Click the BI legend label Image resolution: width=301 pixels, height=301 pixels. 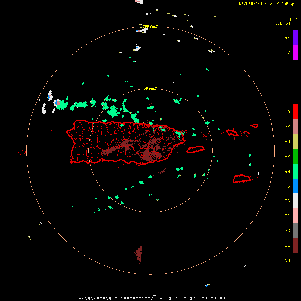(287, 245)
